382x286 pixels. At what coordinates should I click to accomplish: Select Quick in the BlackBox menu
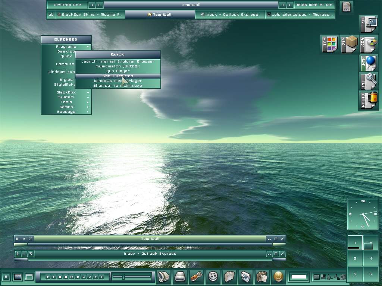(59, 56)
